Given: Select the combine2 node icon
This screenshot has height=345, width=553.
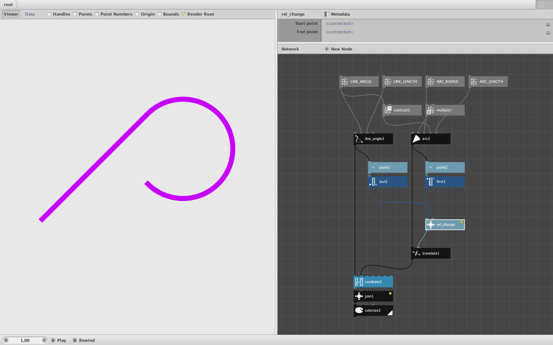Looking at the screenshot, I should point(359,282).
